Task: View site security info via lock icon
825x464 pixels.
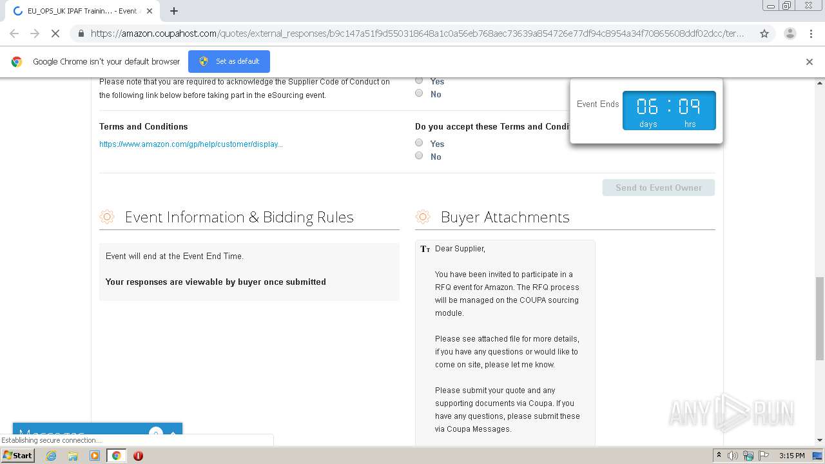Action: click(81, 34)
